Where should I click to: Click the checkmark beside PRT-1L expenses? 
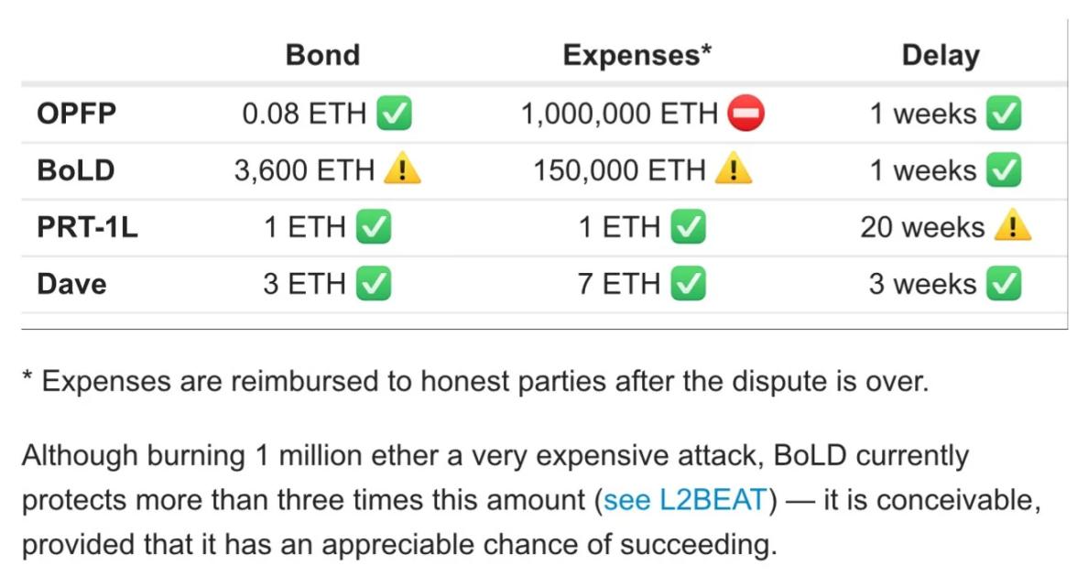point(689,227)
